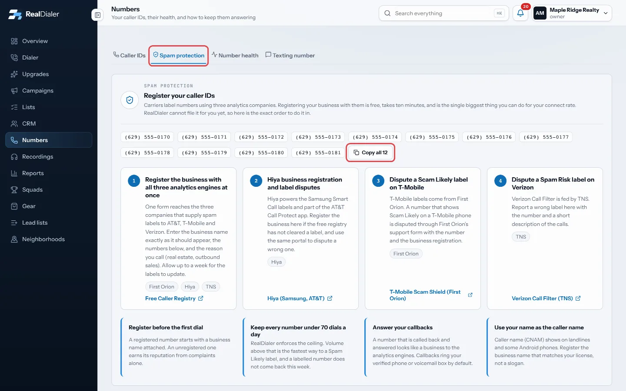This screenshot has height=391, width=626.
Task: Select the Numbers item in the sidebar
Action: pos(49,140)
